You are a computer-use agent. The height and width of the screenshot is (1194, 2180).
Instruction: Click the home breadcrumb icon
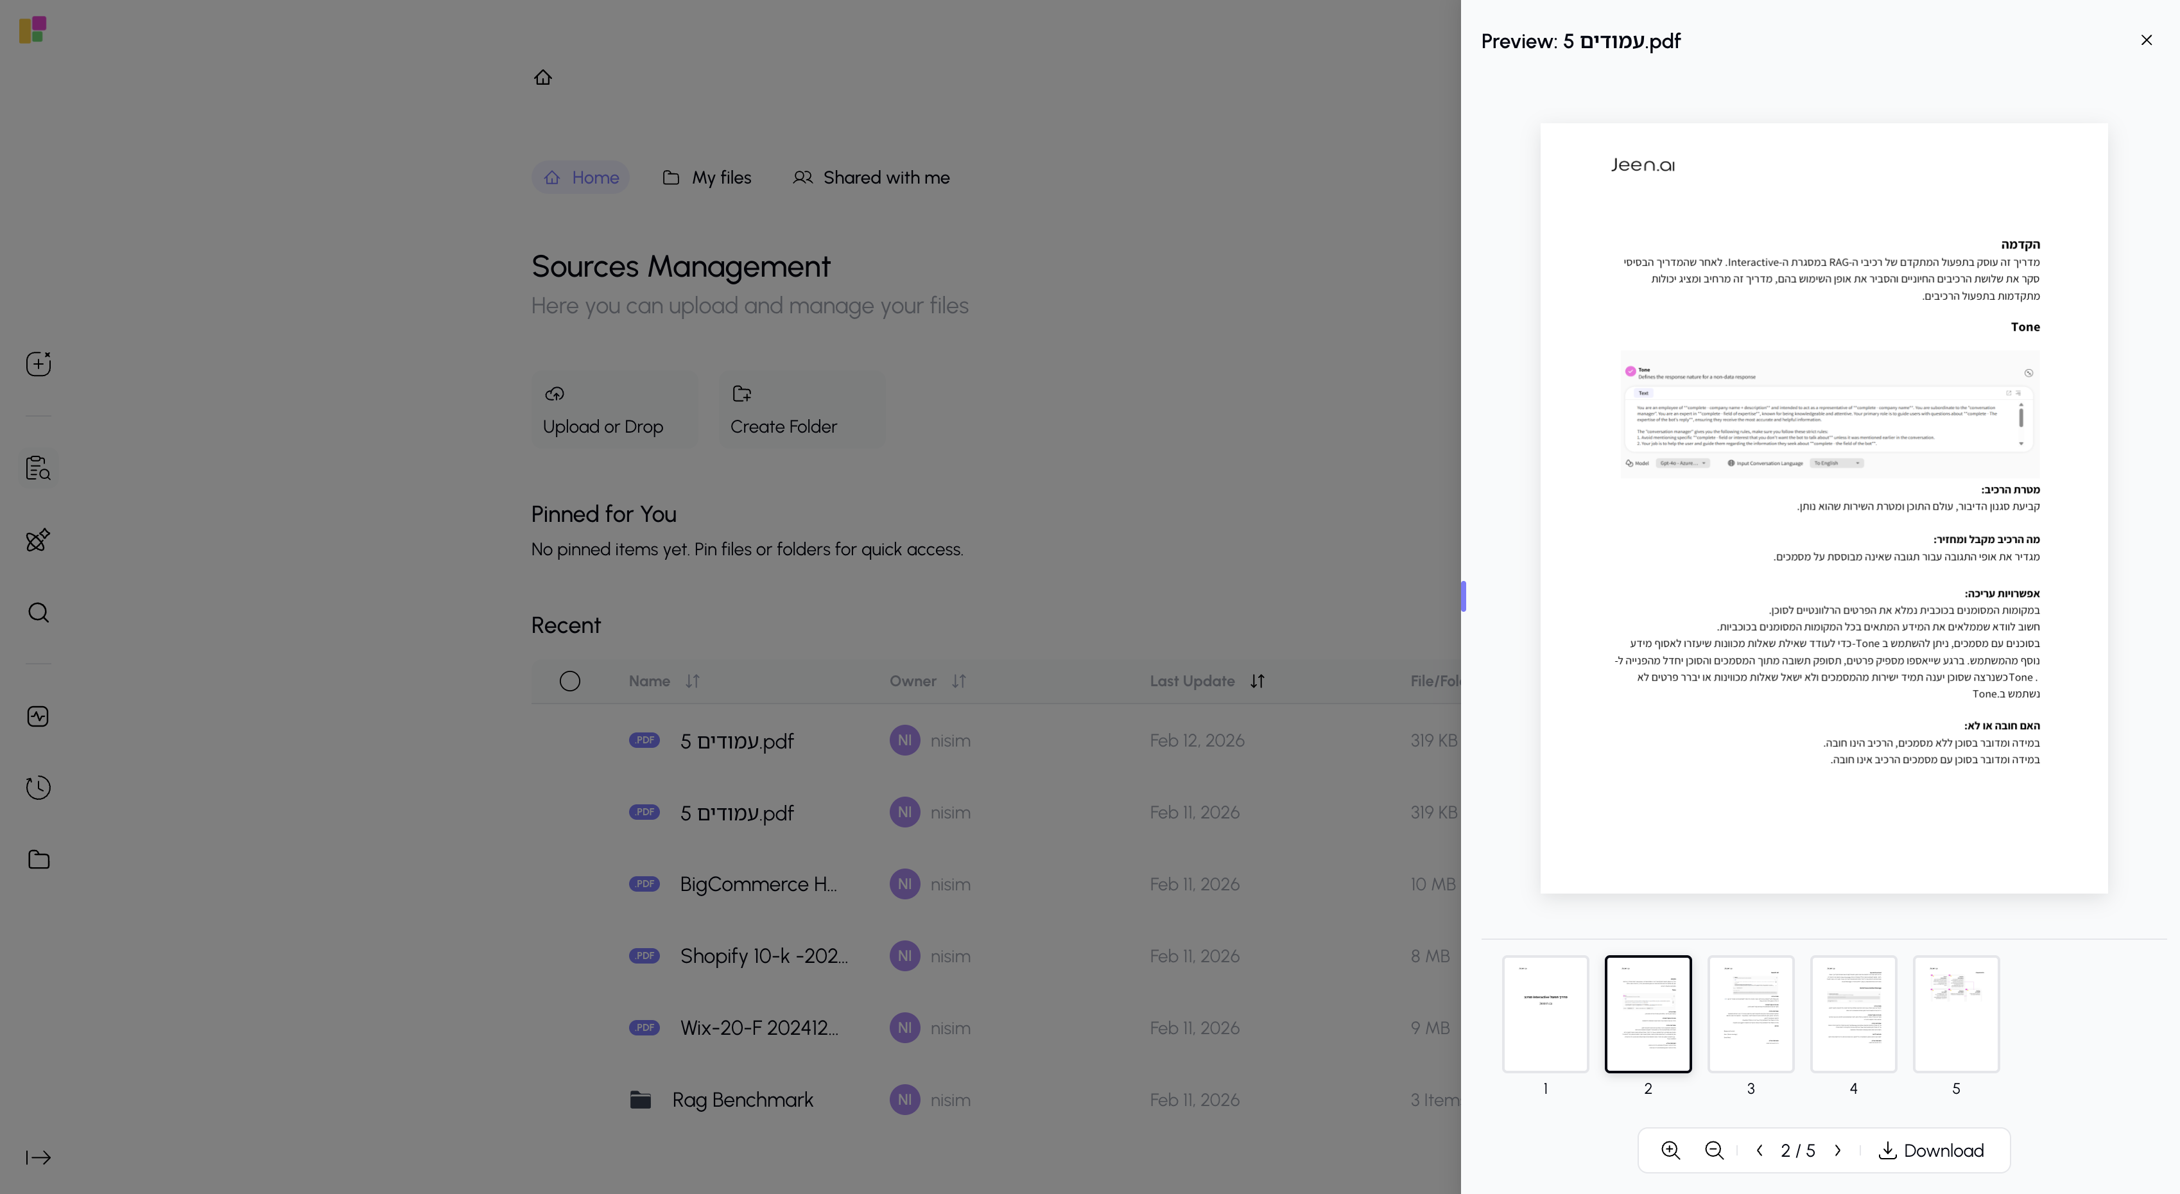pos(542,78)
